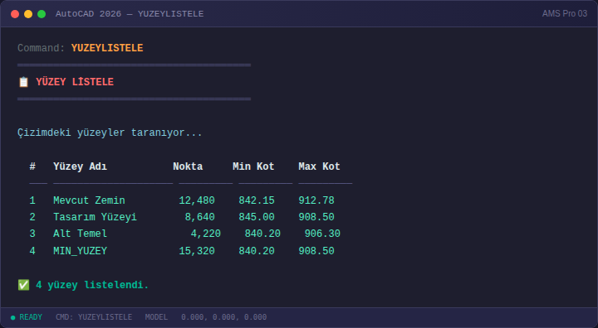Click row number 1 of Mevcut Zemin

click(x=32, y=200)
